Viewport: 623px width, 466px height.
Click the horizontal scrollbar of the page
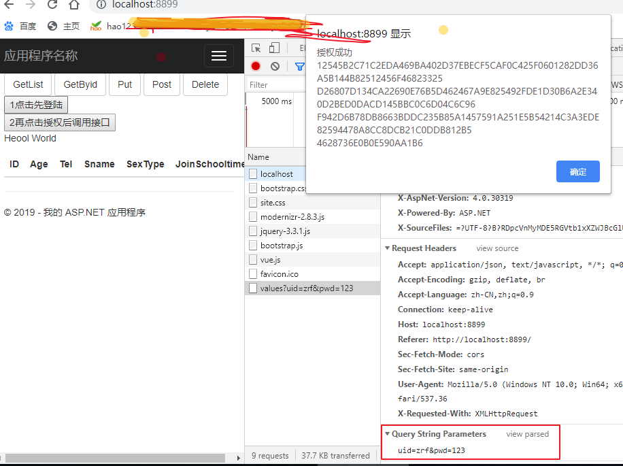115,458
